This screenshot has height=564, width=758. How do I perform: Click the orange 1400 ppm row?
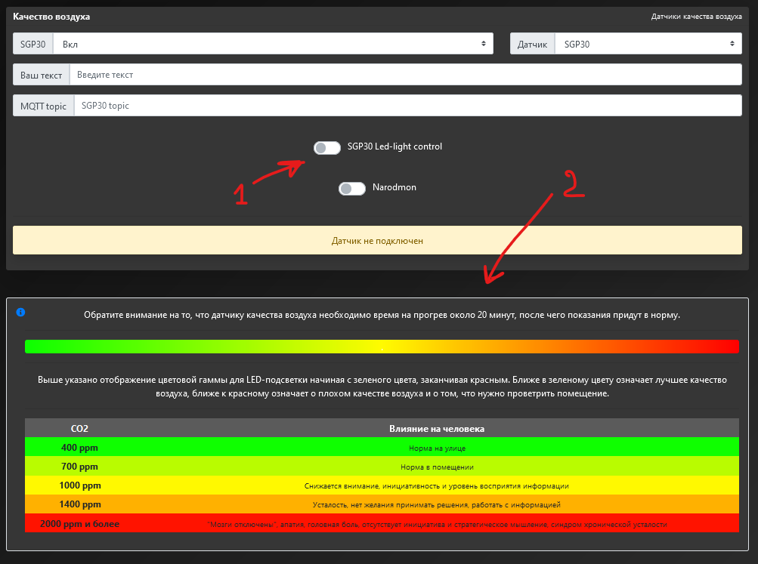tap(381, 504)
